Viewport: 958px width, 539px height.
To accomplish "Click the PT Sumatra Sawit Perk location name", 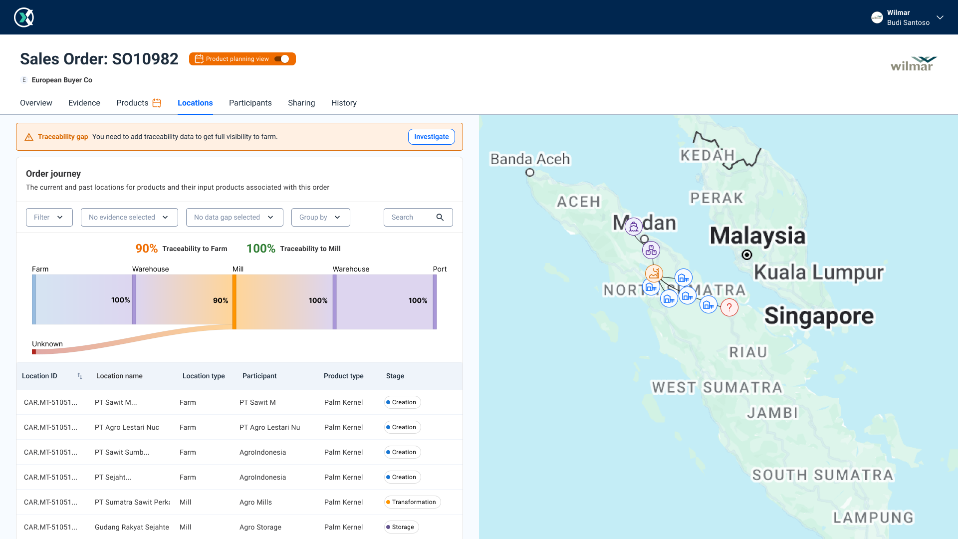I will (132, 502).
